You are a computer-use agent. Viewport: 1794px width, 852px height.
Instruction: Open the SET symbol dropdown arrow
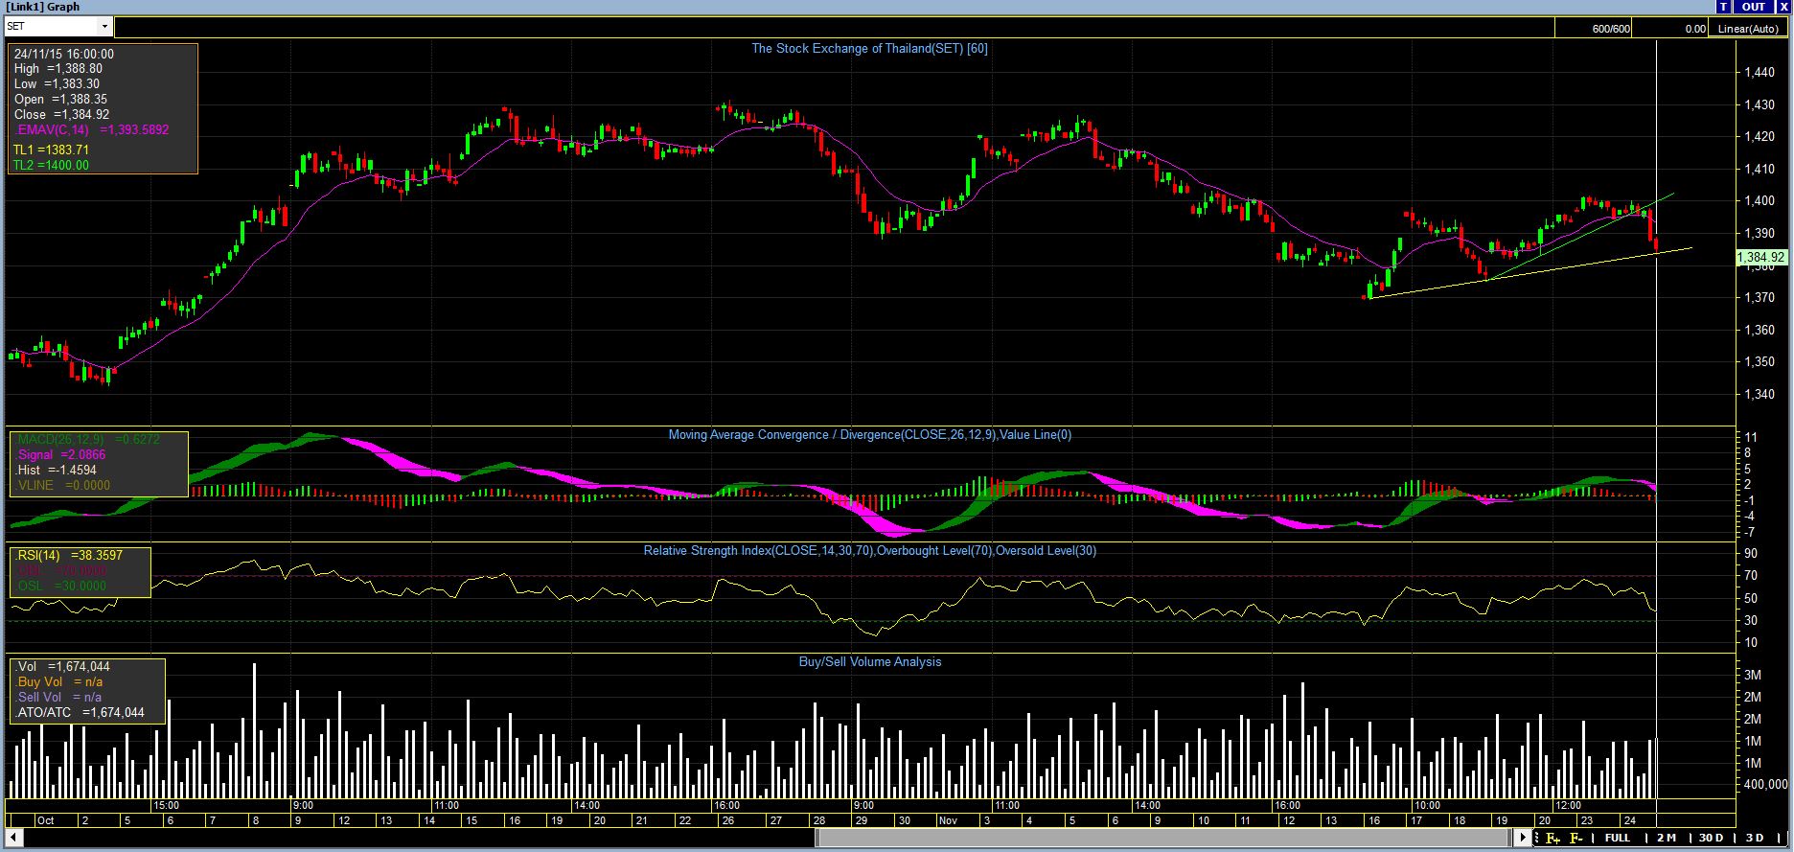coord(105,28)
